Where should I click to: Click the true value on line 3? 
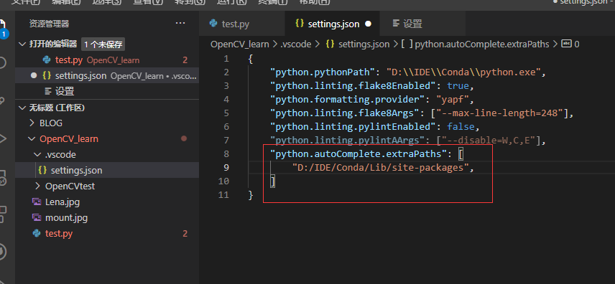tap(458, 86)
